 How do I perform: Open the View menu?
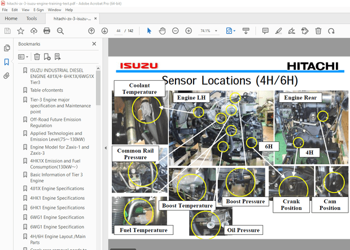[x=25, y=10]
